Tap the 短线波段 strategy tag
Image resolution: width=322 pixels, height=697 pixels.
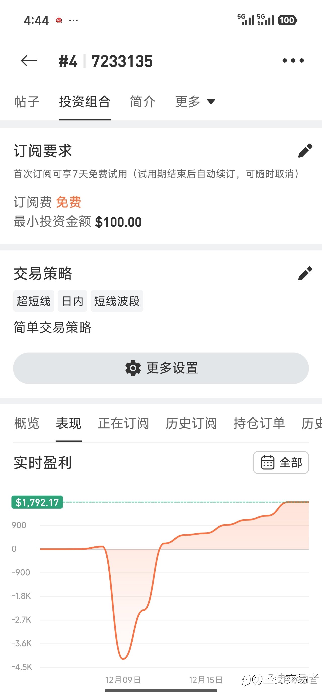pos(117,301)
